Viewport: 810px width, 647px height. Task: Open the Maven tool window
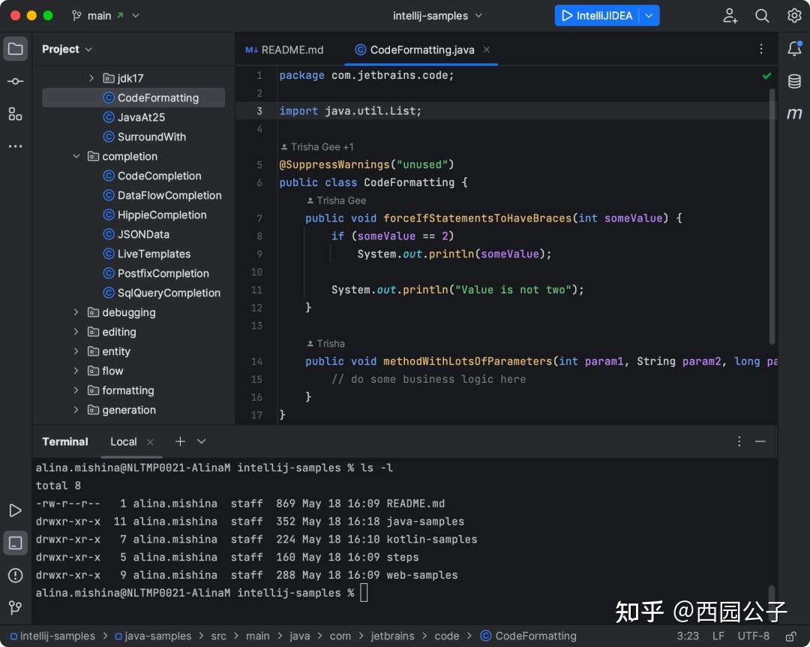(x=795, y=113)
